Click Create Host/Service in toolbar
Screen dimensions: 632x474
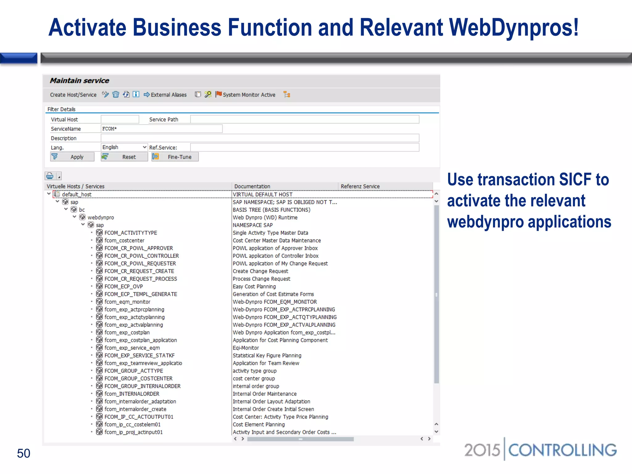[73, 95]
